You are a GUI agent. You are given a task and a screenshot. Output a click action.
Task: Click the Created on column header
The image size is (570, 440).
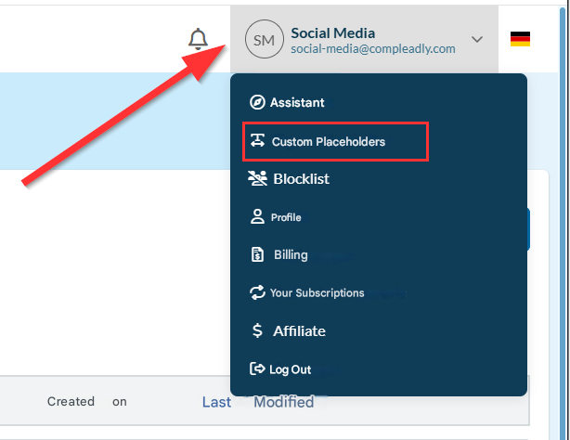[86, 402]
